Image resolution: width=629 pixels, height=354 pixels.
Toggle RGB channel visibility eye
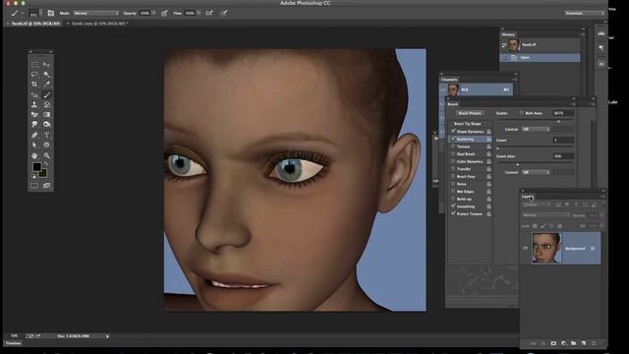[x=443, y=89]
